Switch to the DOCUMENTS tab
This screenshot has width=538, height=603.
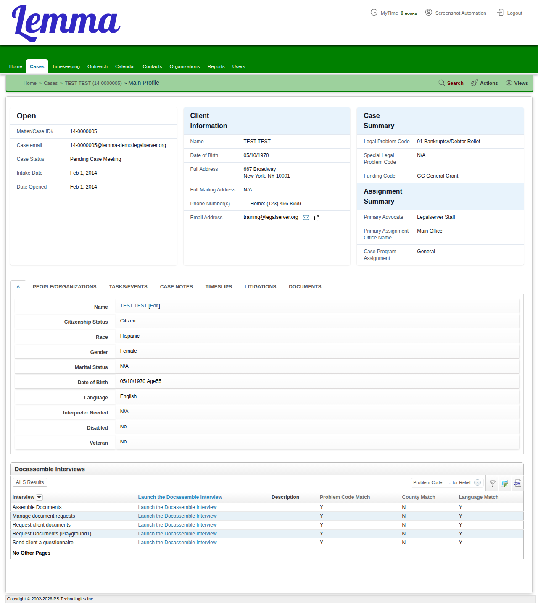[305, 287]
